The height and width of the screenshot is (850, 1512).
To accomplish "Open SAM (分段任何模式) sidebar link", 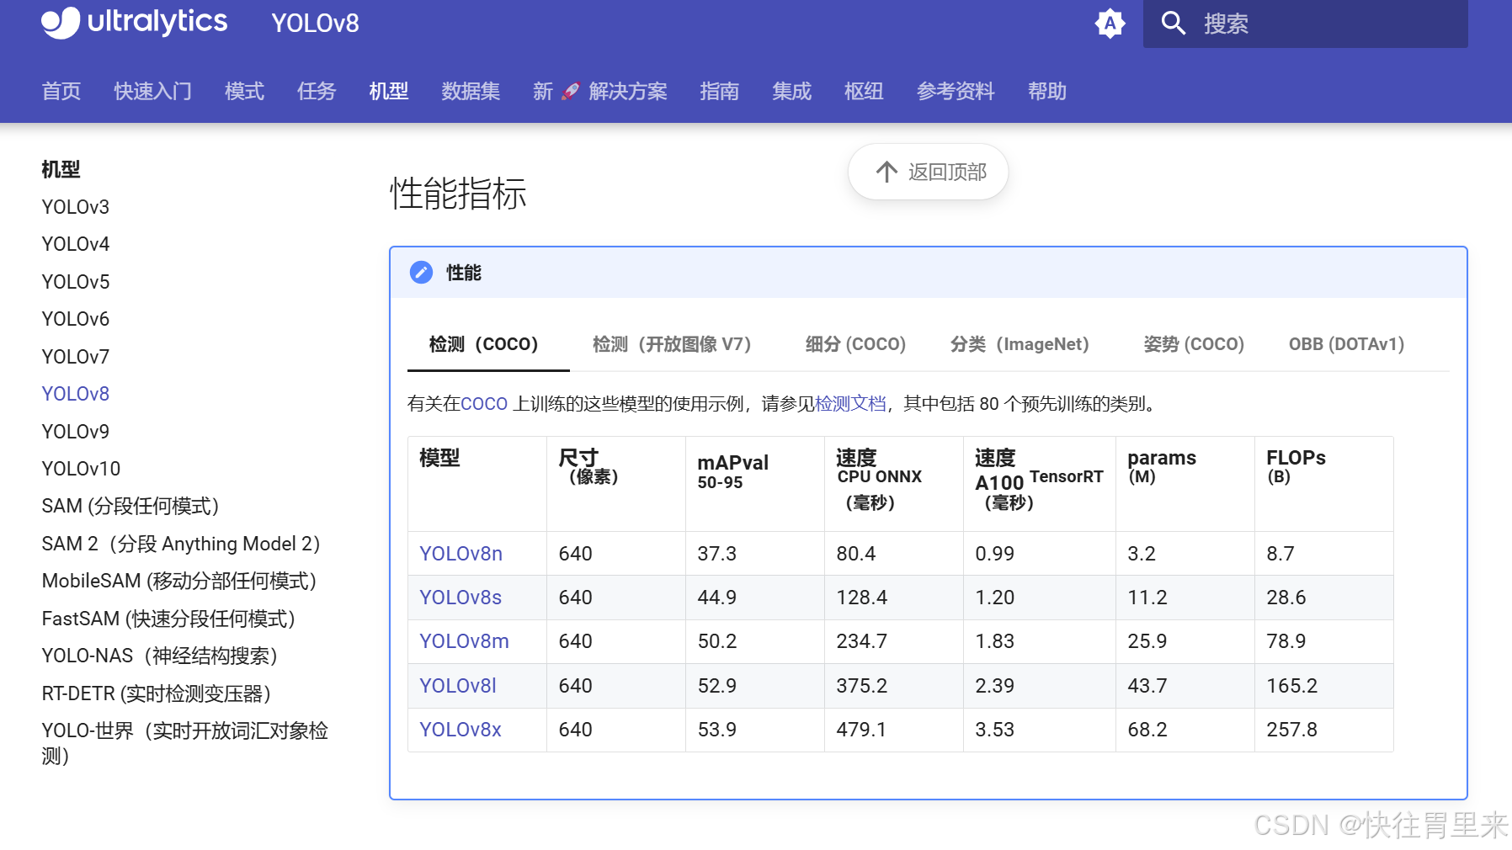I will point(130,506).
